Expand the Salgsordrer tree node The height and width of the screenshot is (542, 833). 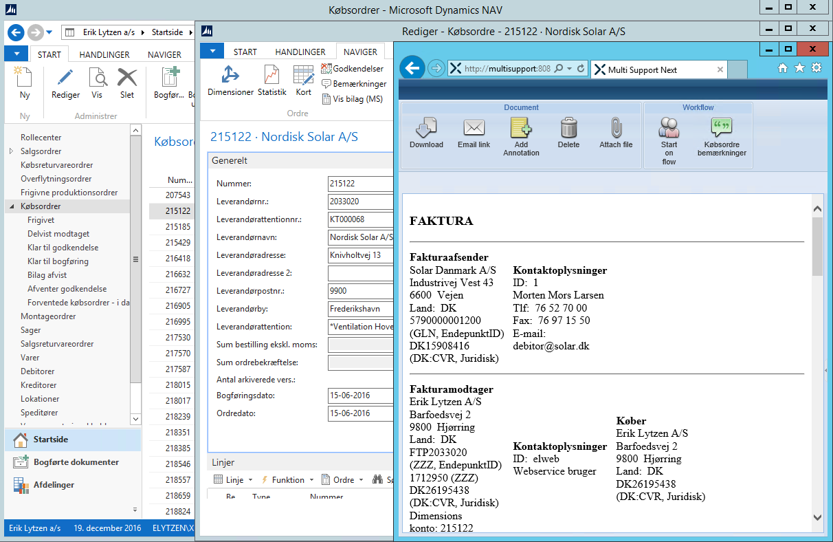(x=11, y=151)
